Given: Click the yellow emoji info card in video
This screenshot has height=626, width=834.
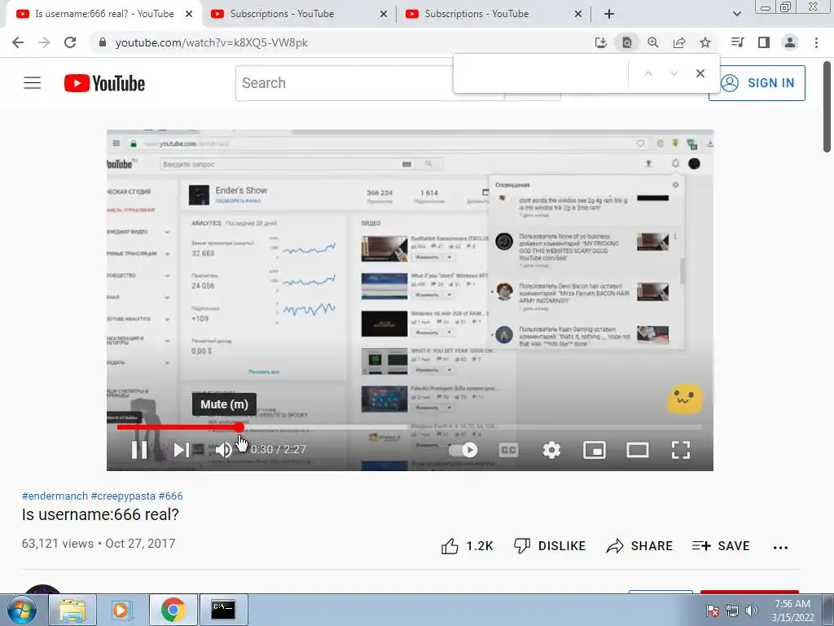Looking at the screenshot, I should coord(684,398).
